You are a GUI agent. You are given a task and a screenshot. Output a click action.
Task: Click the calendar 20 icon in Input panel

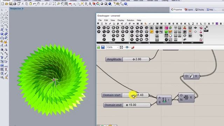point(166,36)
